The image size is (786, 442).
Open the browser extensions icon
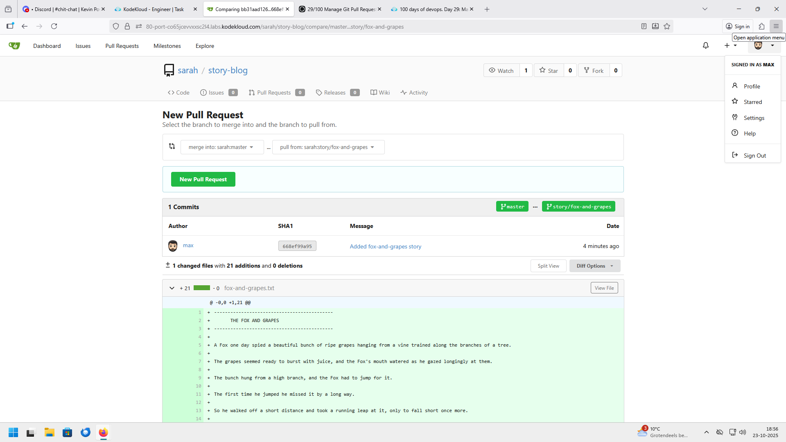click(x=761, y=27)
